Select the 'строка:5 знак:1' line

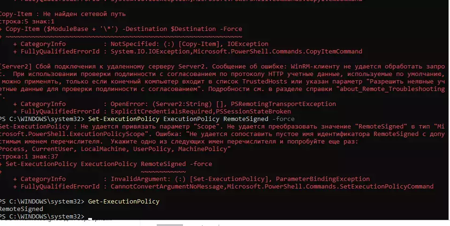pyautogui.click(x=27, y=21)
